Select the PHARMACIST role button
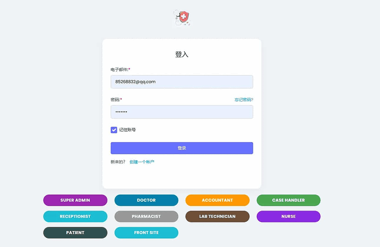The width and height of the screenshot is (380, 247). pos(146,216)
